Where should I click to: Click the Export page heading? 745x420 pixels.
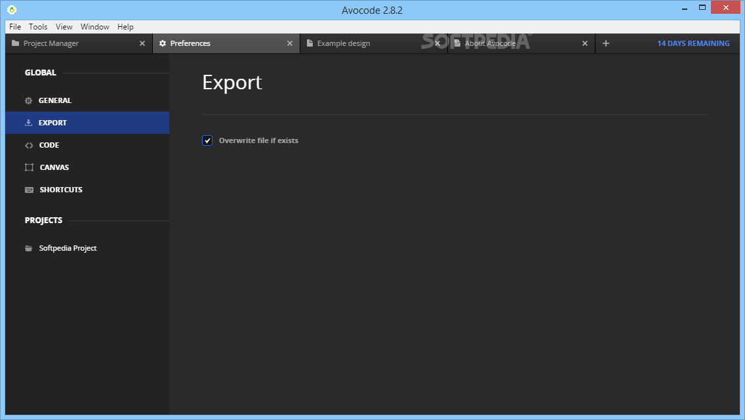[x=232, y=83]
